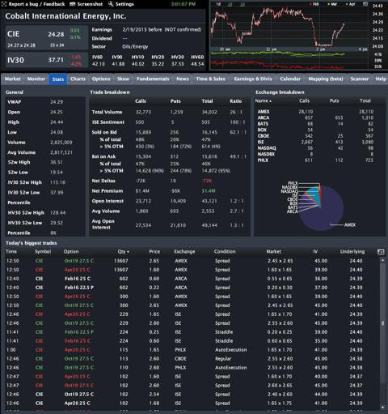Click trades list scroll up arrow
The width and height of the screenshot is (388, 414).
coord(382,260)
